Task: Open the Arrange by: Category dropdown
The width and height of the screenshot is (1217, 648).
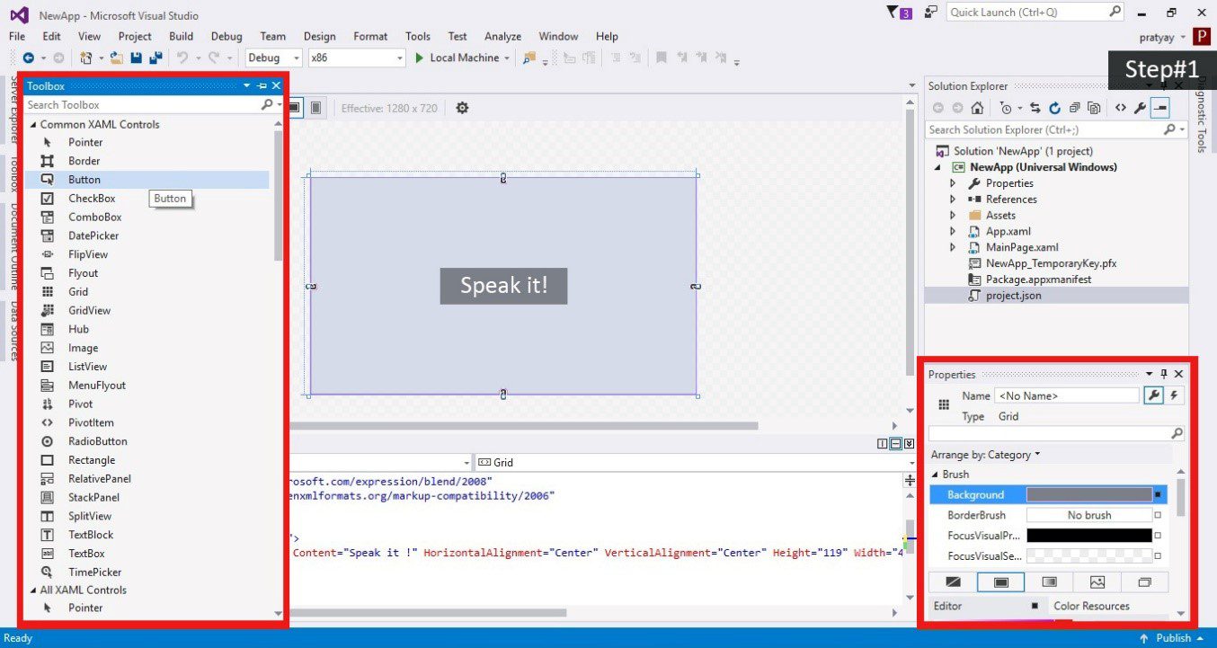Action: click(985, 455)
